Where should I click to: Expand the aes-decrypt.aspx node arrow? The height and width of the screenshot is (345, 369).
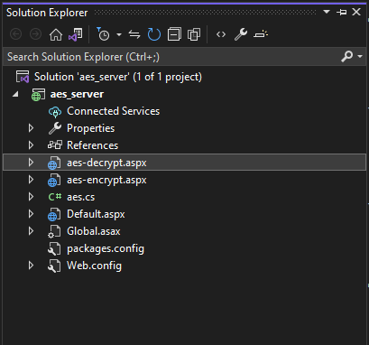[x=31, y=163]
